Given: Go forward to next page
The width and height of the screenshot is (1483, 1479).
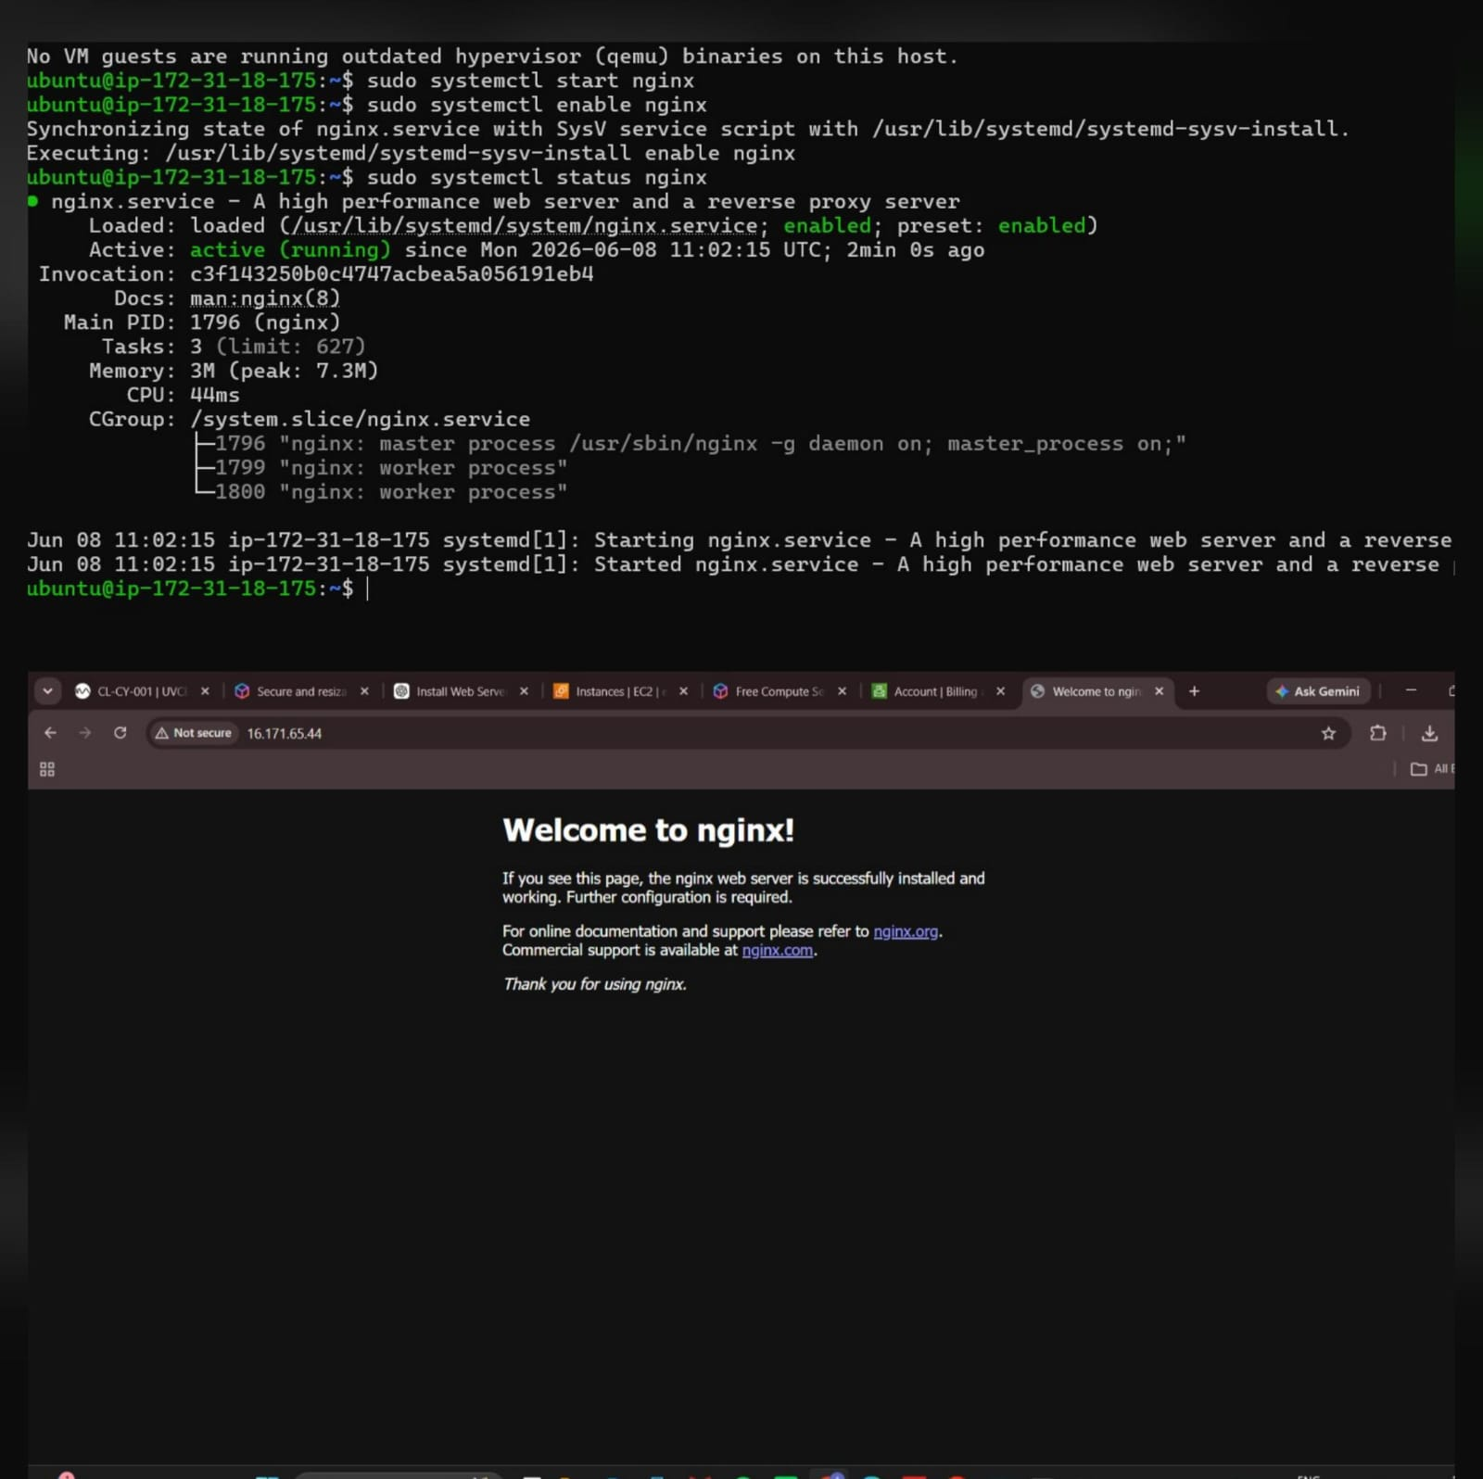Looking at the screenshot, I should coord(85,733).
